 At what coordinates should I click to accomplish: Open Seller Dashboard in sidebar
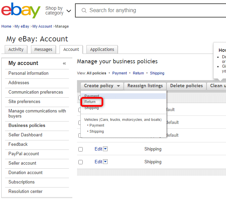pyautogui.click(x=25, y=135)
